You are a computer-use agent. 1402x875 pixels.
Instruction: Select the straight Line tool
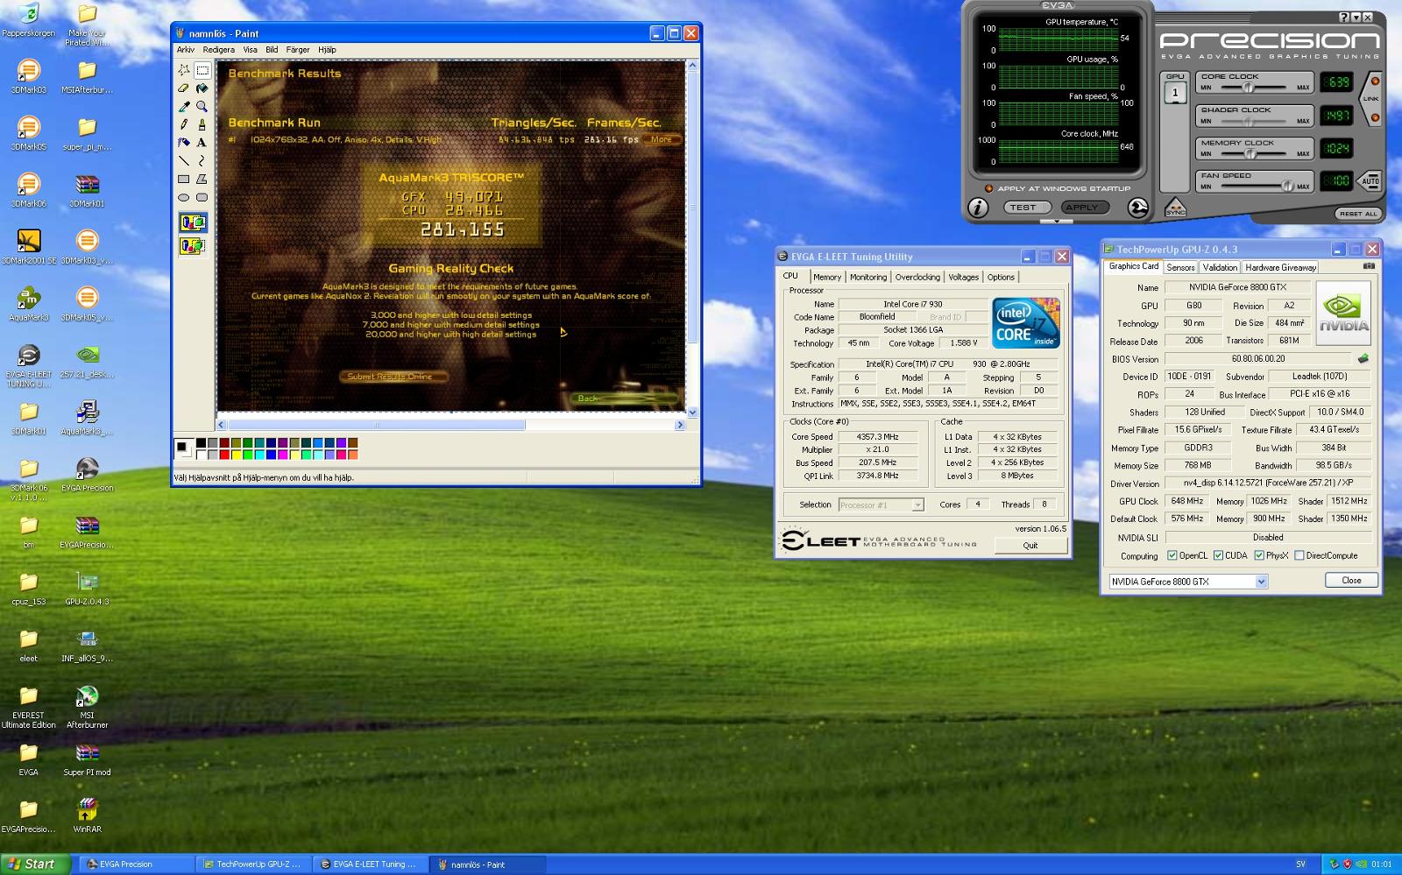point(184,160)
